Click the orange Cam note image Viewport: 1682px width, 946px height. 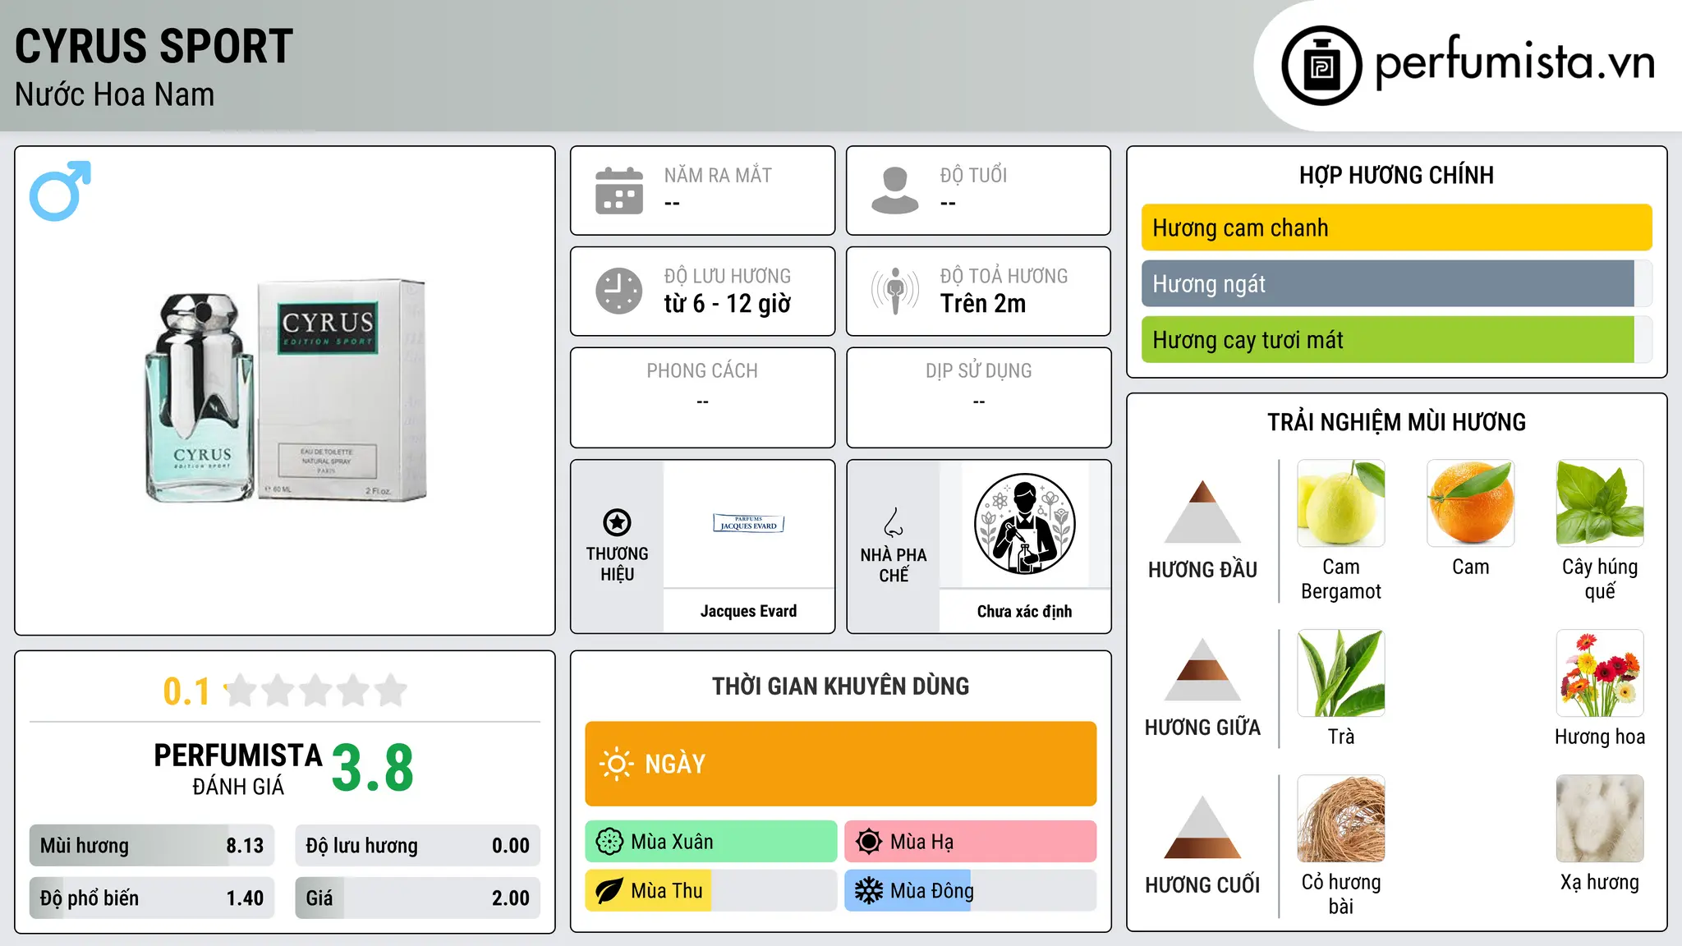click(x=1471, y=503)
